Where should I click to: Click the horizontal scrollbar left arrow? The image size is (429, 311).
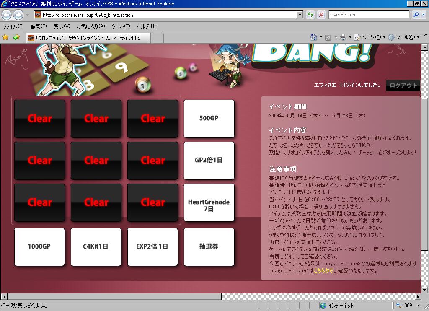4,297
